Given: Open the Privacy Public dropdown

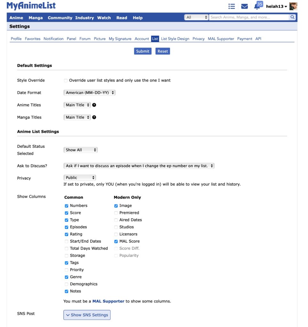Looking at the screenshot, I should point(80,178).
